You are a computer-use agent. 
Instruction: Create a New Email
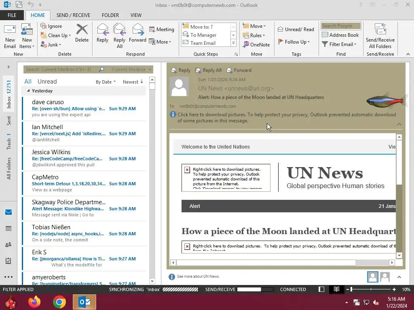coord(10,36)
